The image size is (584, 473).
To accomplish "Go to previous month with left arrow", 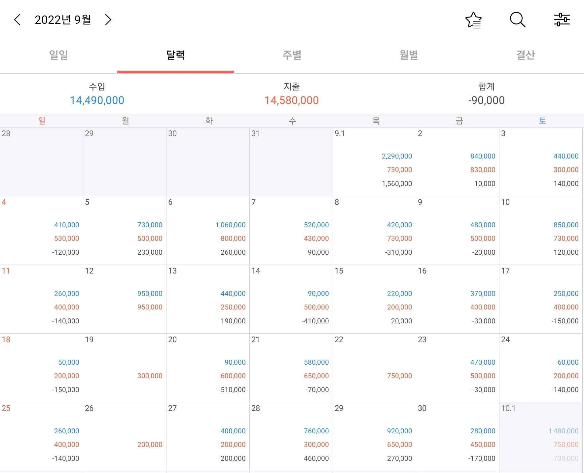I will click(18, 20).
